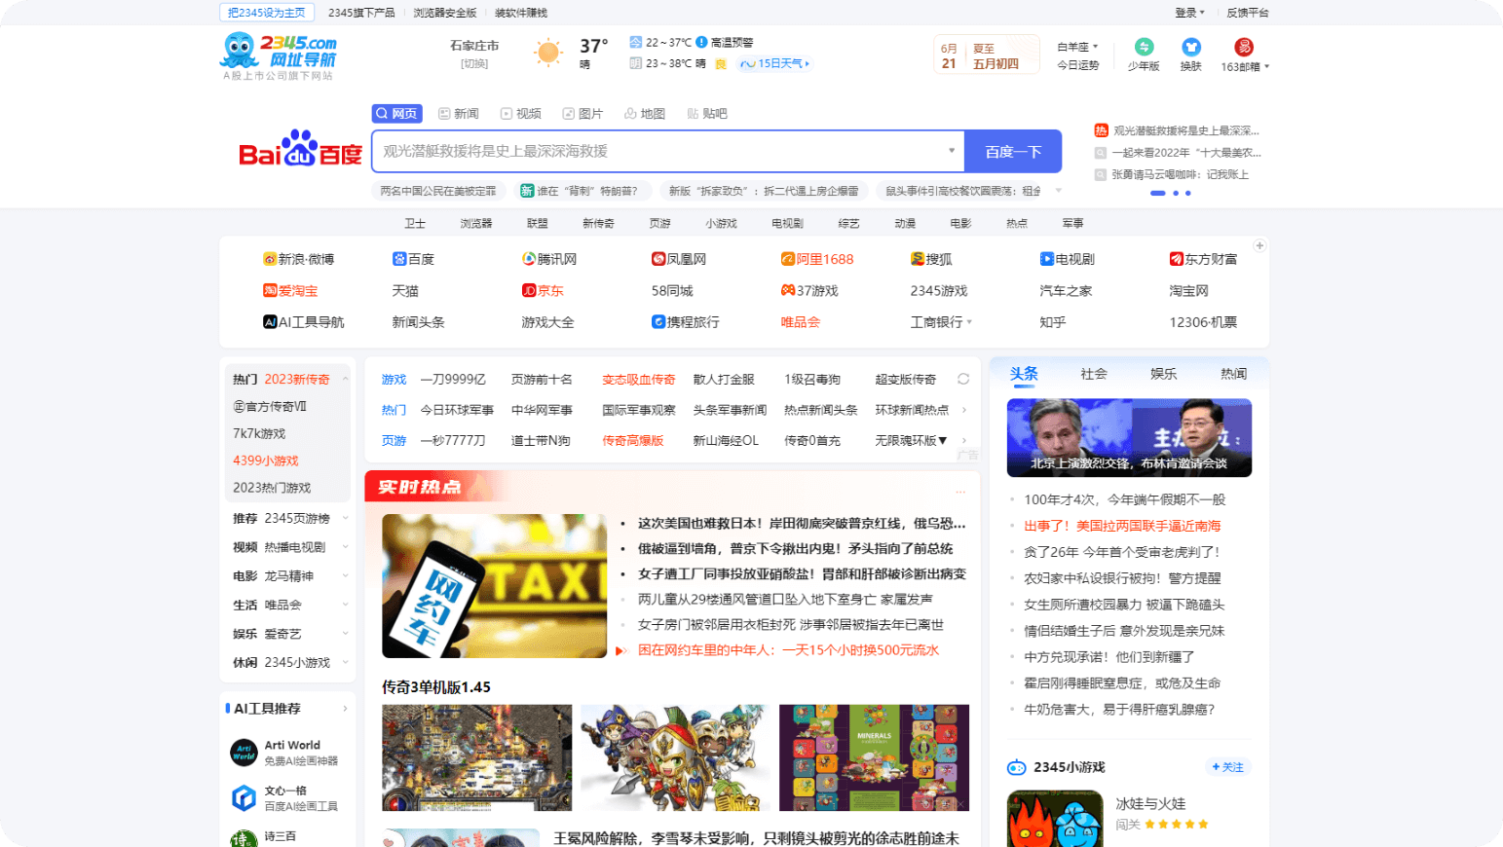The image size is (1503, 847).
Task: Select the 视频 search tab
Action: click(520, 113)
